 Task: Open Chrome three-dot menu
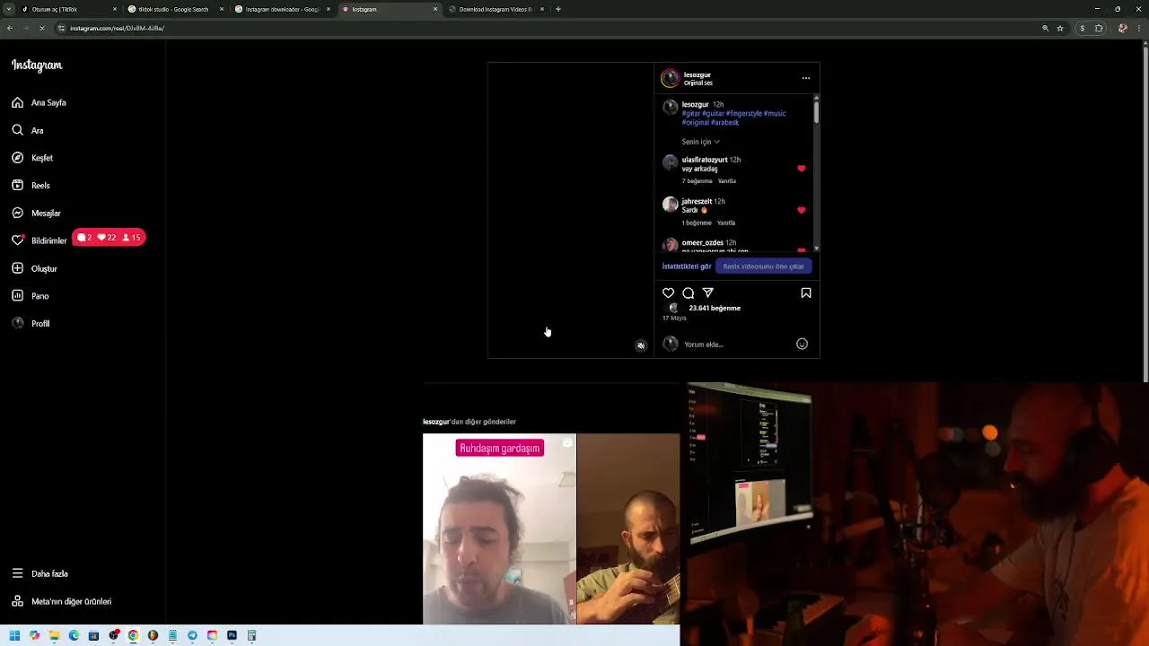[1141, 28]
